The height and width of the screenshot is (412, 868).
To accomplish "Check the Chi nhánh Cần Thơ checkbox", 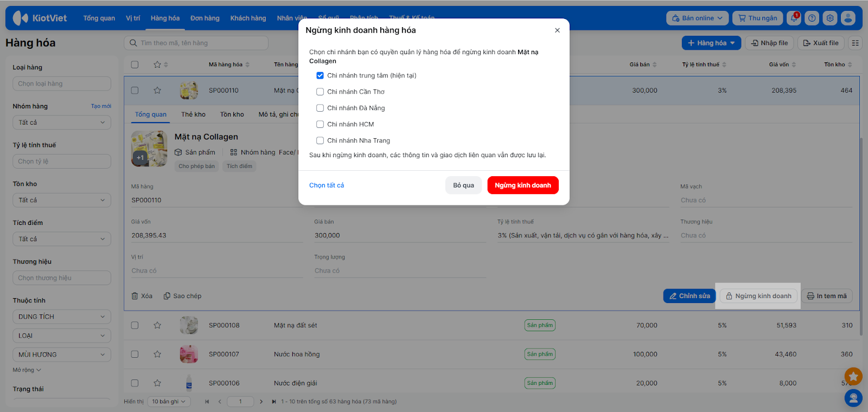I will pos(320,92).
